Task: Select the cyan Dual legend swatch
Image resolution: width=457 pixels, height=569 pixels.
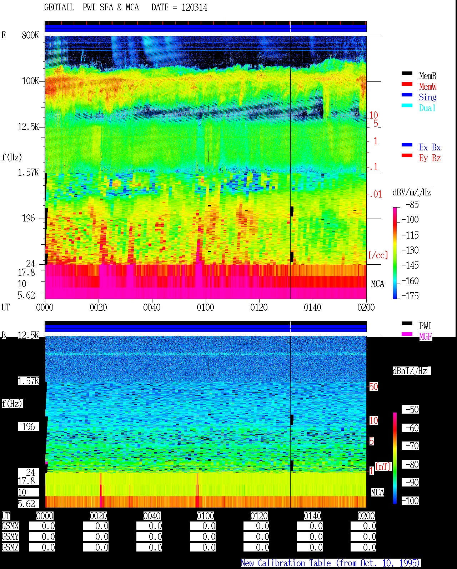Action: tap(407, 105)
